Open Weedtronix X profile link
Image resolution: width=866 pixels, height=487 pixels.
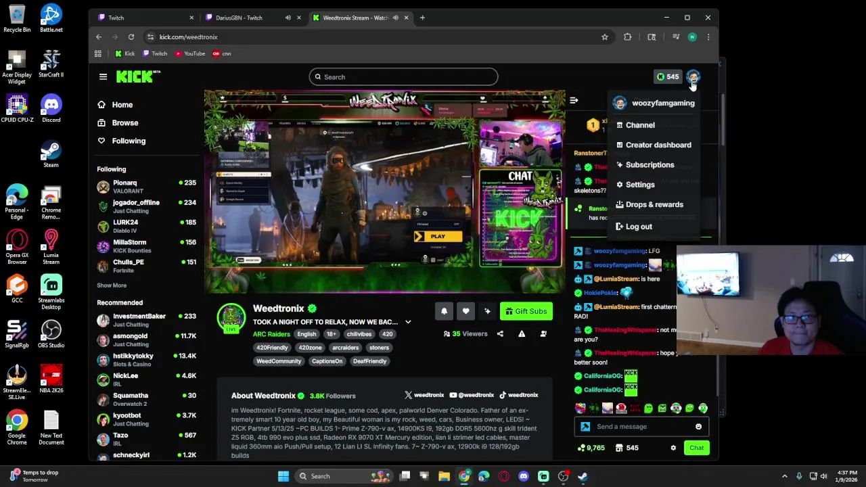click(424, 395)
